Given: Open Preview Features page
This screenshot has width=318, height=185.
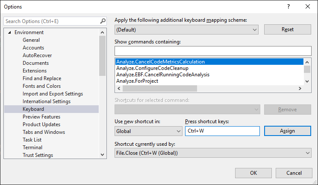Looking at the screenshot, I should coord(41,117).
